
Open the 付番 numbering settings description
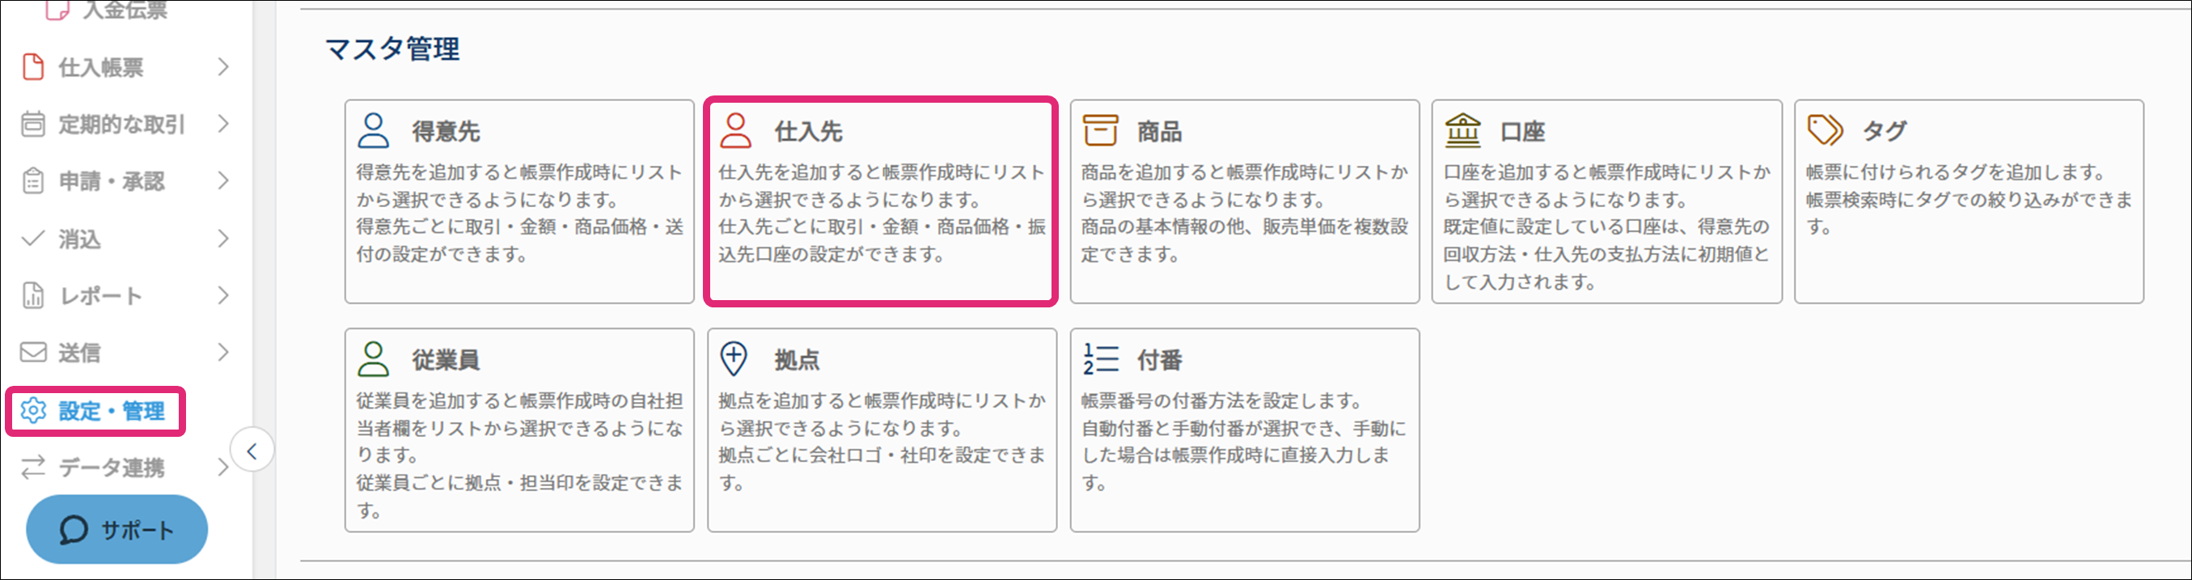click(x=1243, y=442)
